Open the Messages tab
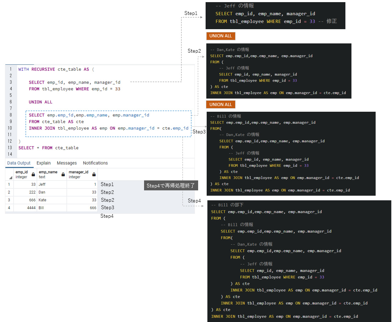392x322 pixels. 67,163
